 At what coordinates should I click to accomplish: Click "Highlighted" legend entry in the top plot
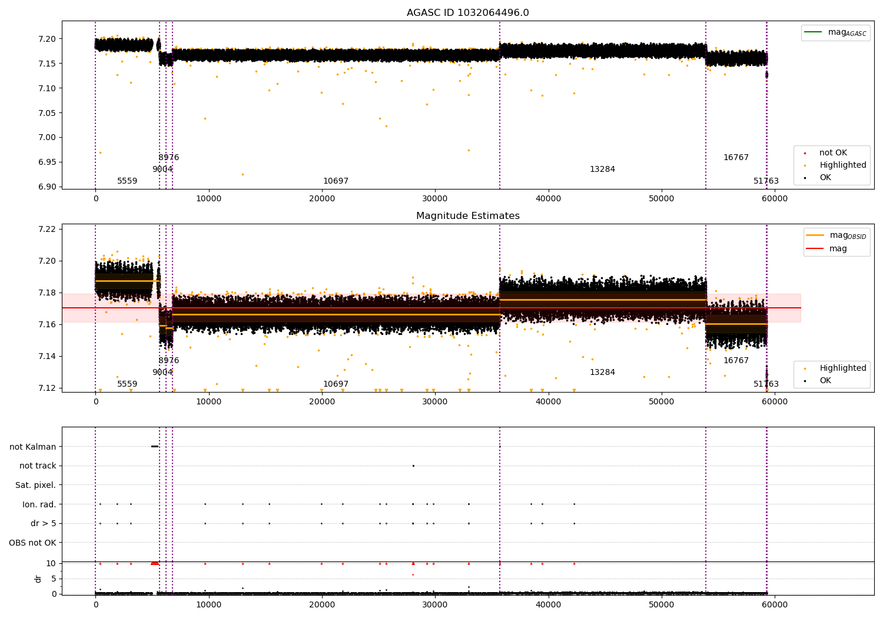point(836,165)
